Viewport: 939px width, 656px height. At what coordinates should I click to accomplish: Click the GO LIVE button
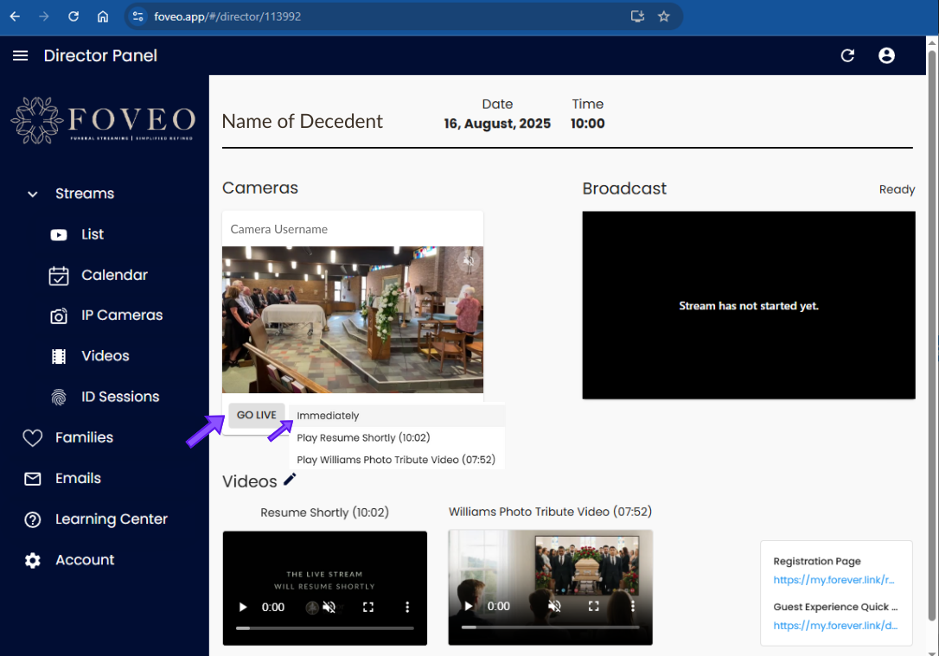pos(256,416)
